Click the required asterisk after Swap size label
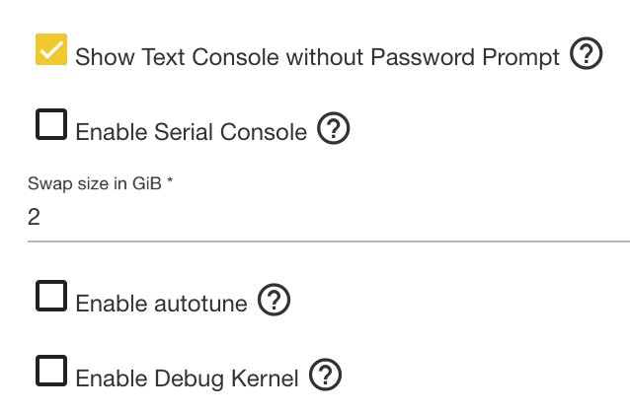 point(170,180)
